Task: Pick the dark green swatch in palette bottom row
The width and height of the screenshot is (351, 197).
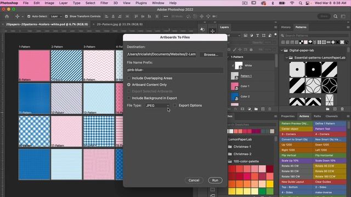Action: coord(262,191)
